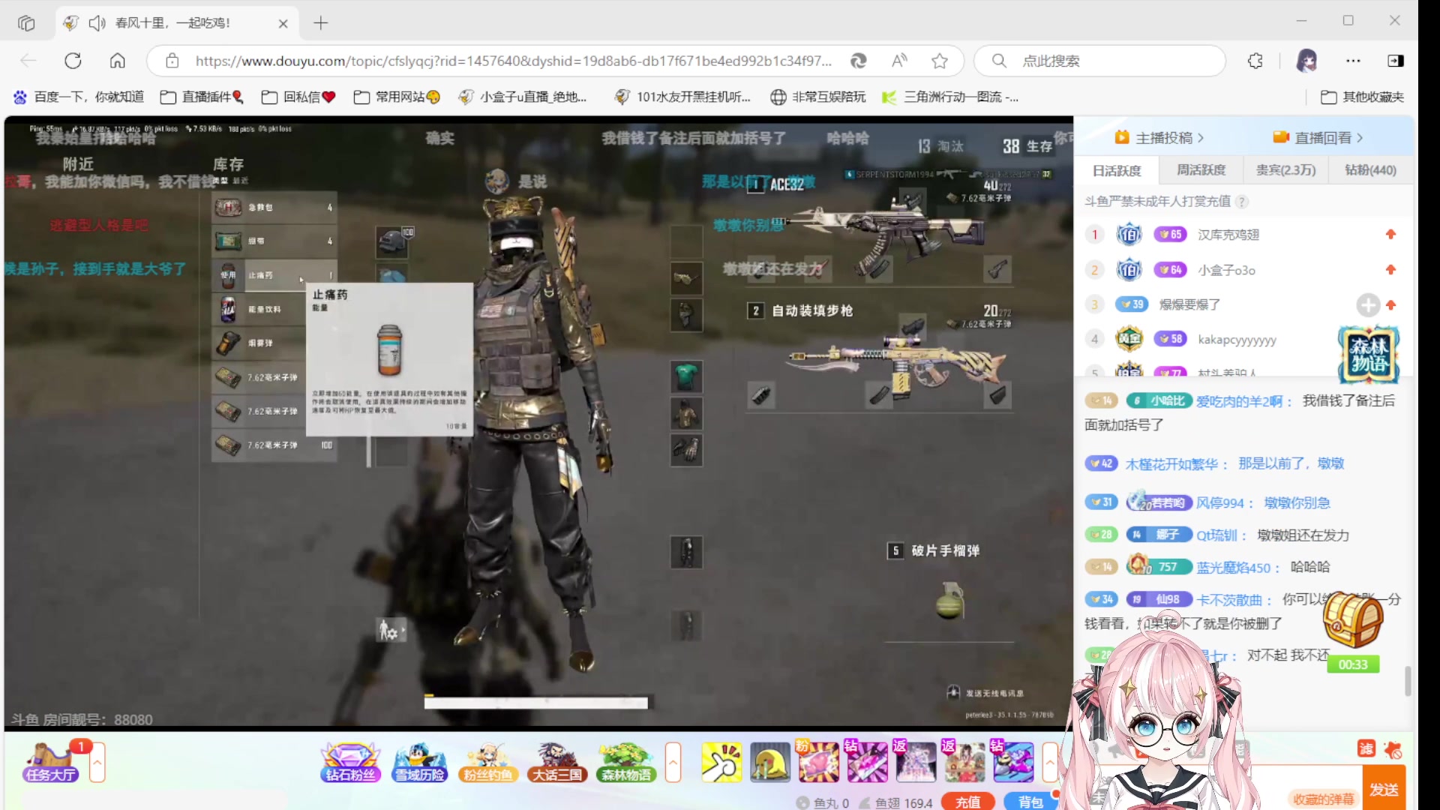Open the 直播插件 bookmark folder
Screen dimensions: 1440x810
tap(202, 97)
